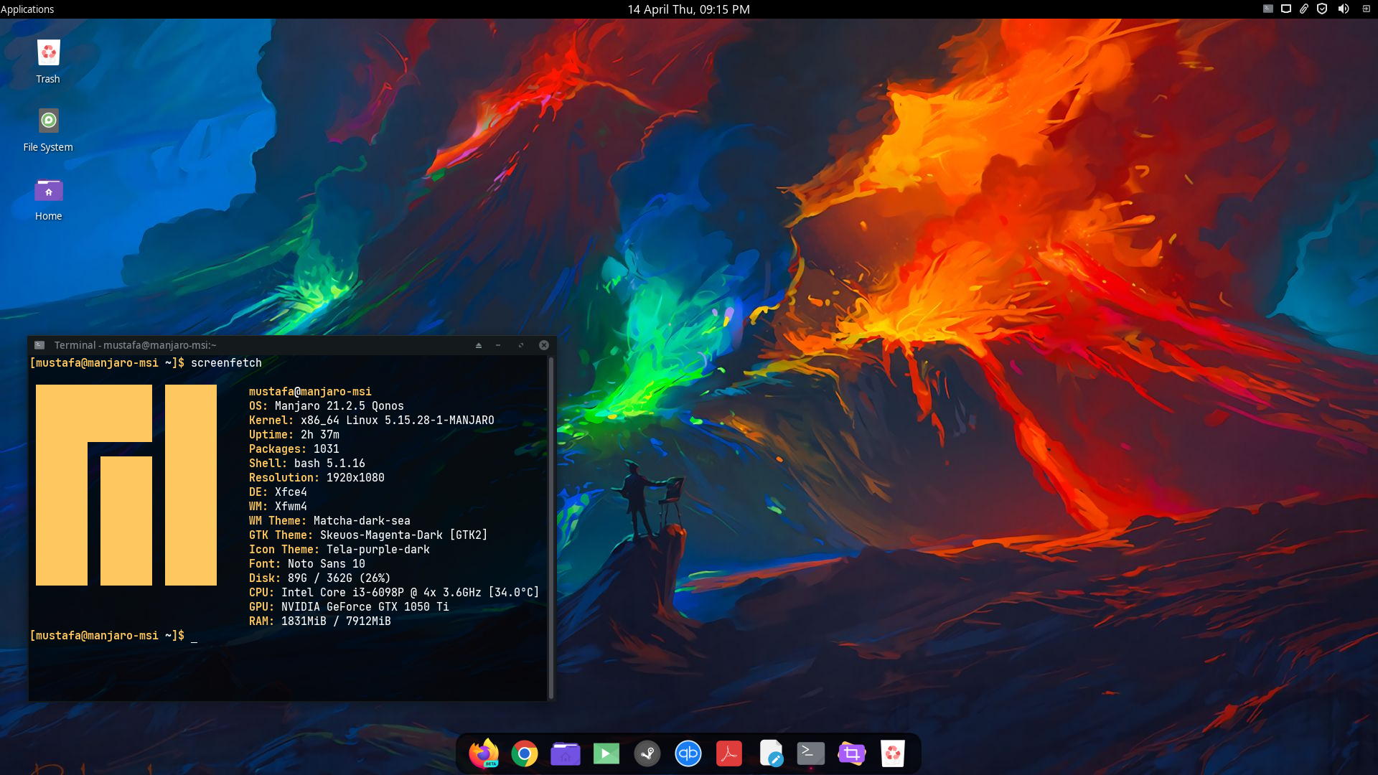The width and height of the screenshot is (1378, 775).
Task: Click the Font 'Noto Sans 10' line
Action: point(307,564)
